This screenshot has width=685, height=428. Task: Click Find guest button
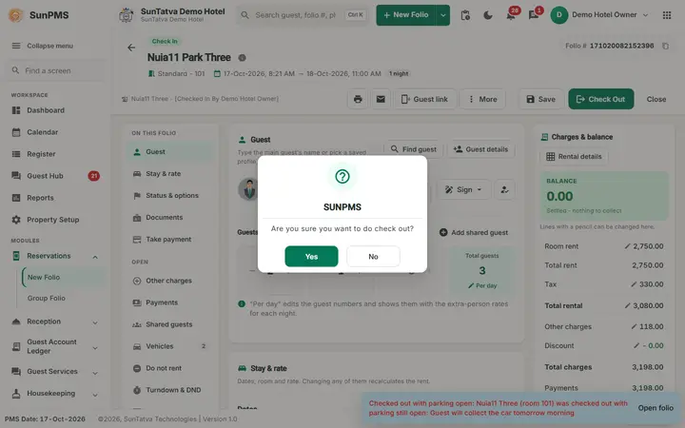tap(413, 149)
